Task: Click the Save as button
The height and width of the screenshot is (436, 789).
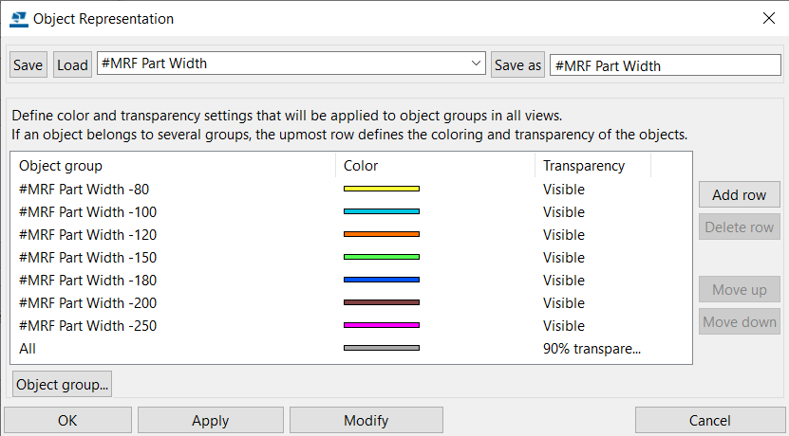Action: [x=517, y=64]
